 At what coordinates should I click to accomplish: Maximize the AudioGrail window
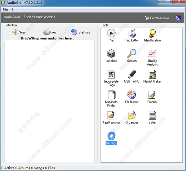169,2
